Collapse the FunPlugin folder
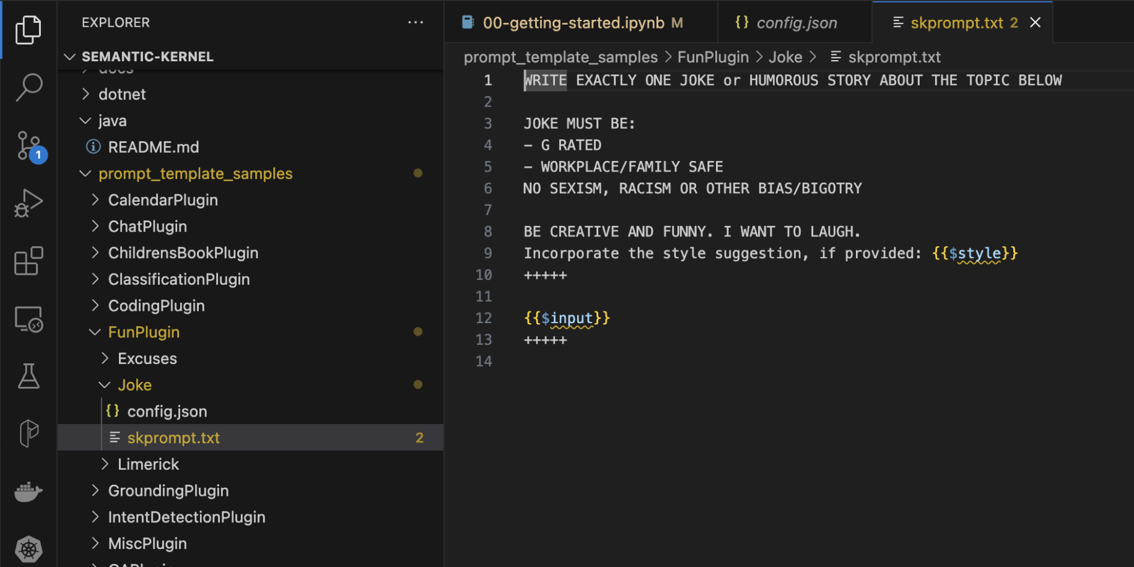The image size is (1134, 567). 144,332
